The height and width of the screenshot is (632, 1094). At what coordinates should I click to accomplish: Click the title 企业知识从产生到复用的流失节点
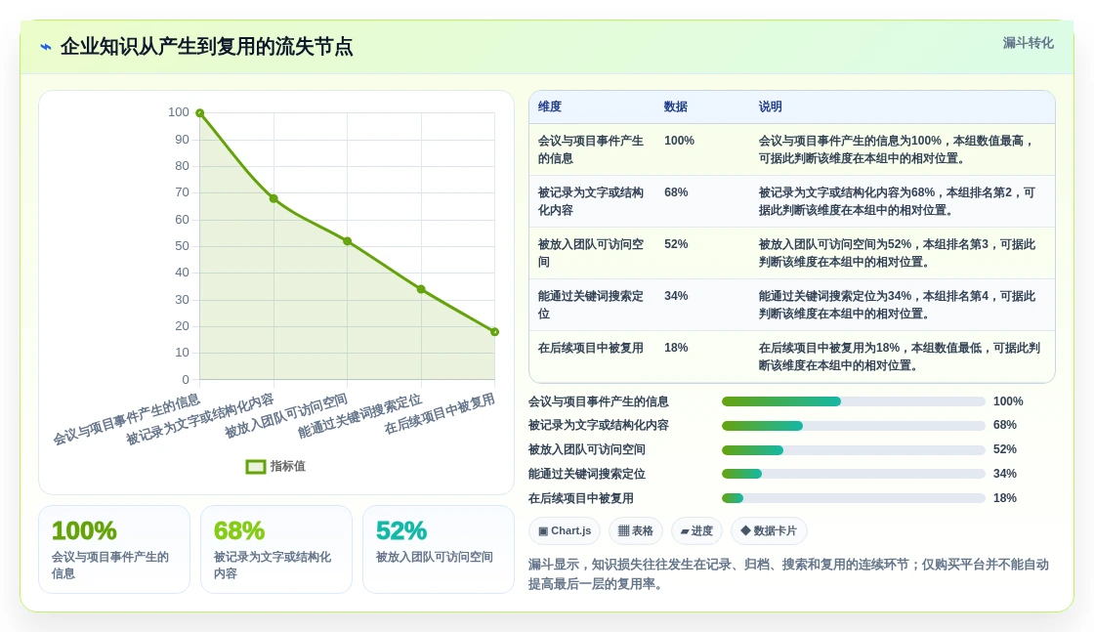point(206,47)
